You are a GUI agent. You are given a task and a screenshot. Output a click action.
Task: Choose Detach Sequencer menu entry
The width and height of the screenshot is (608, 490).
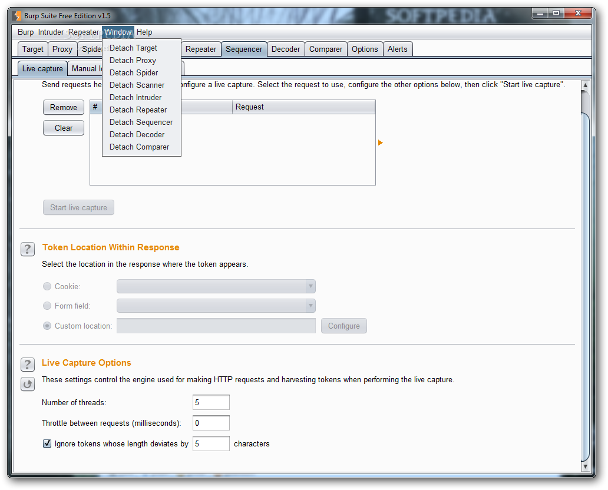pyautogui.click(x=141, y=122)
